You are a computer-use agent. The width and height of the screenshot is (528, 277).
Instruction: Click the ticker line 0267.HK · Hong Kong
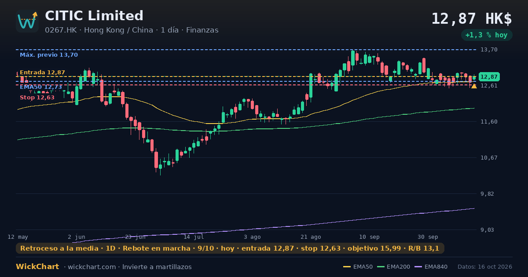coord(132,30)
